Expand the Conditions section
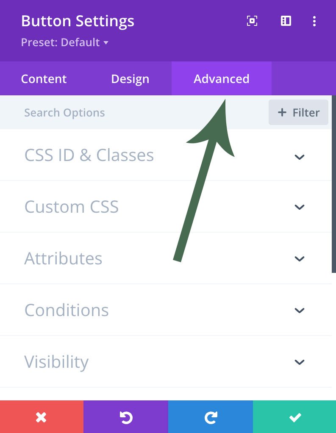 [300, 310]
